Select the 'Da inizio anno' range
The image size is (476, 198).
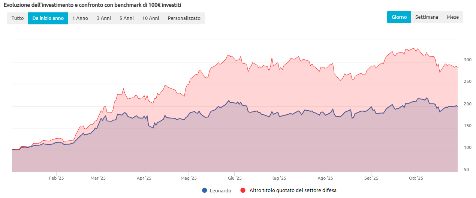48,18
